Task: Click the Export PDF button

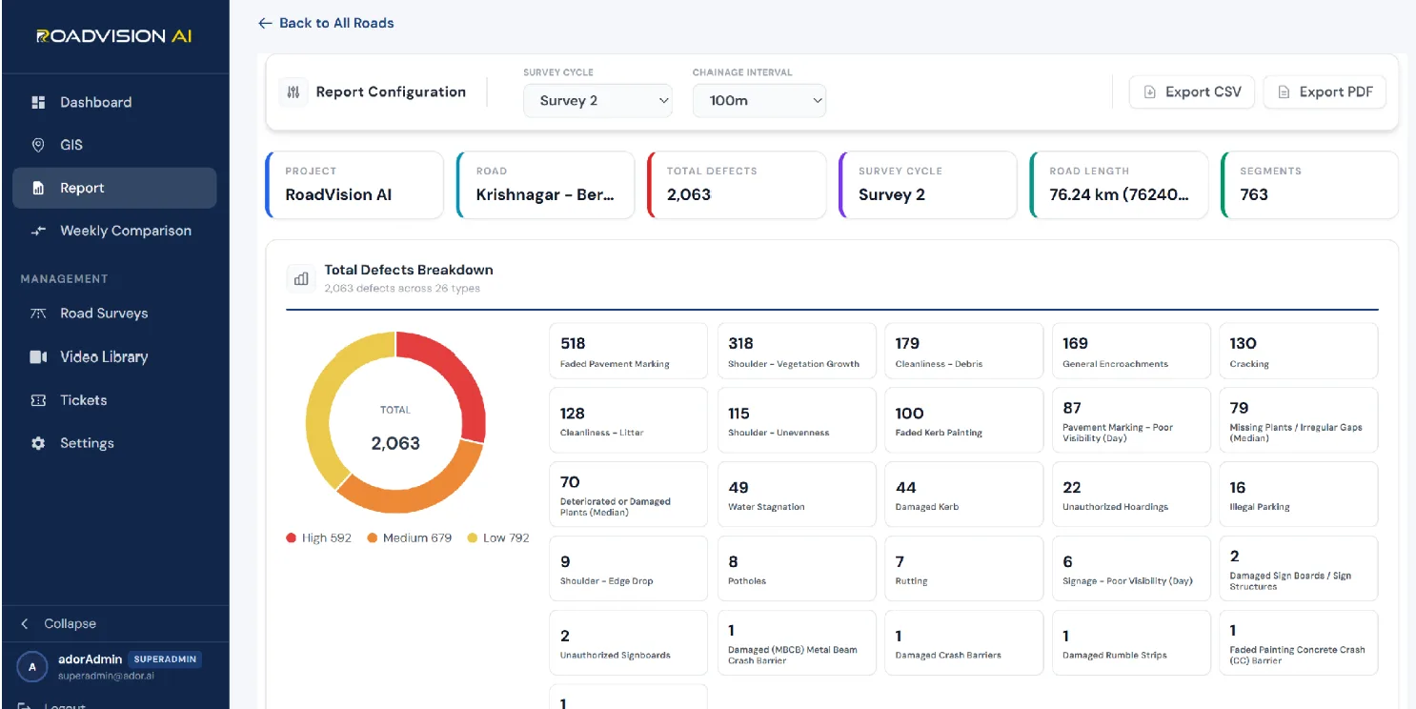Action: coord(1325,92)
